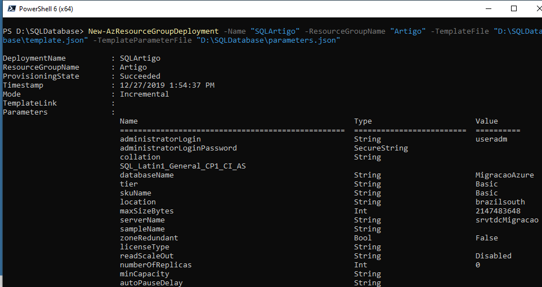Minimize the PowerShell 6 window

click(488, 9)
